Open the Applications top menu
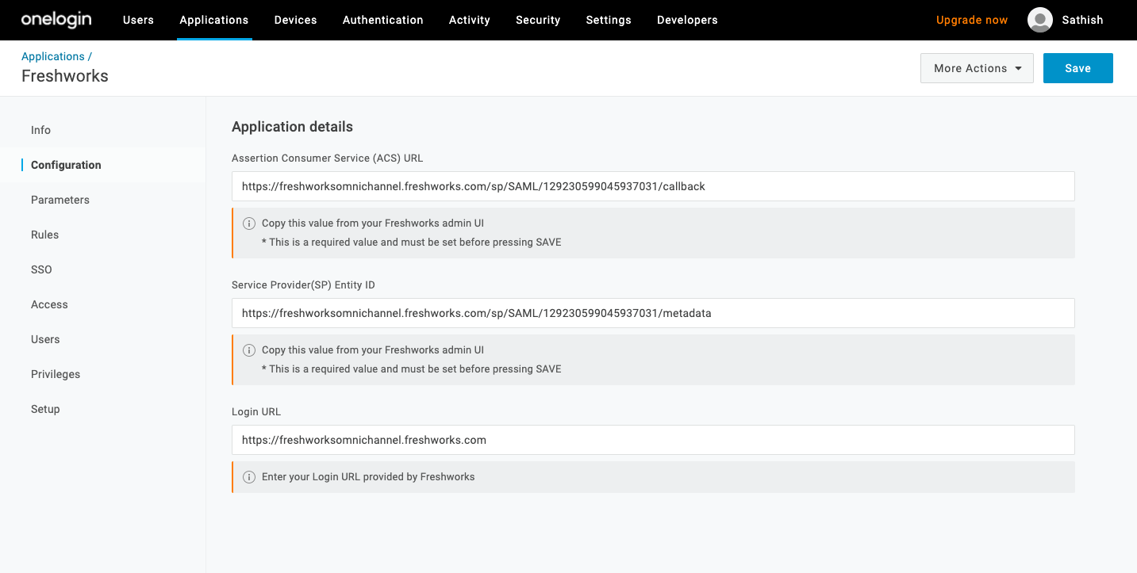The width and height of the screenshot is (1137, 573). pyautogui.click(x=214, y=20)
